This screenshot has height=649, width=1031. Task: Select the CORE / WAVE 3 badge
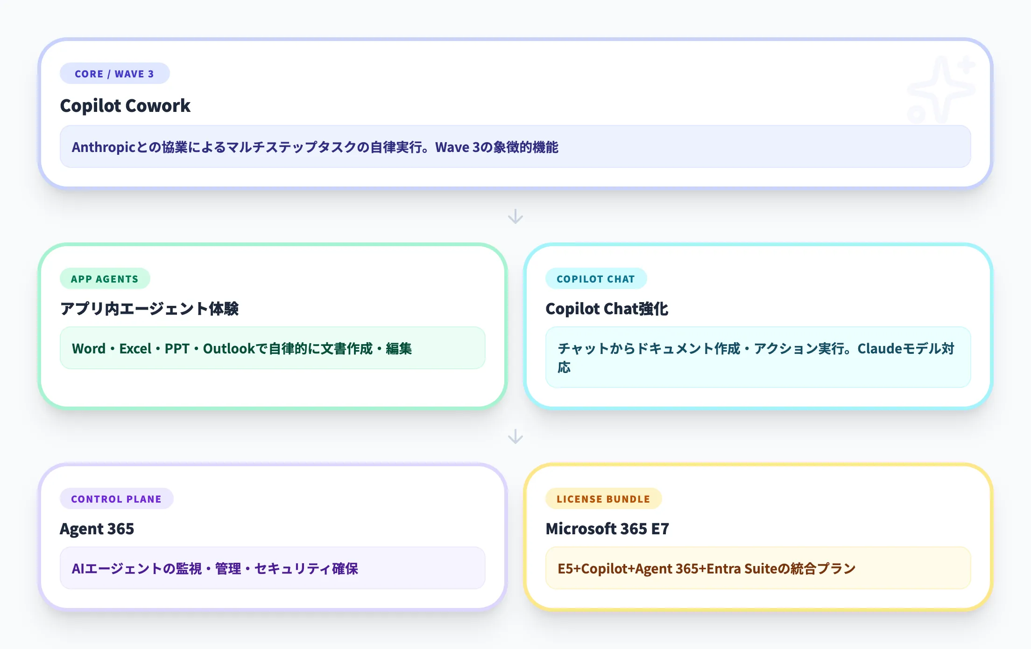pyautogui.click(x=114, y=73)
